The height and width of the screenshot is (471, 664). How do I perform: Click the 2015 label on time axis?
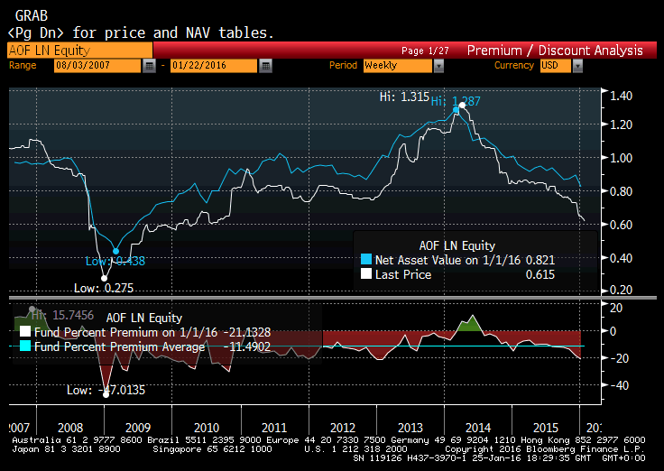546,428
